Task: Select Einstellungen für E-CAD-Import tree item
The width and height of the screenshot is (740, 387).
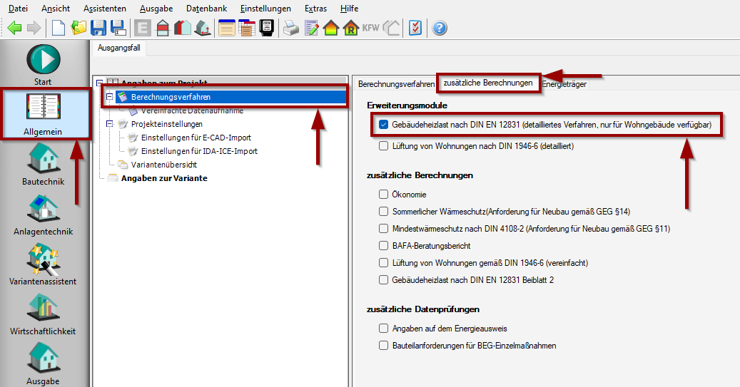Action: click(x=196, y=138)
